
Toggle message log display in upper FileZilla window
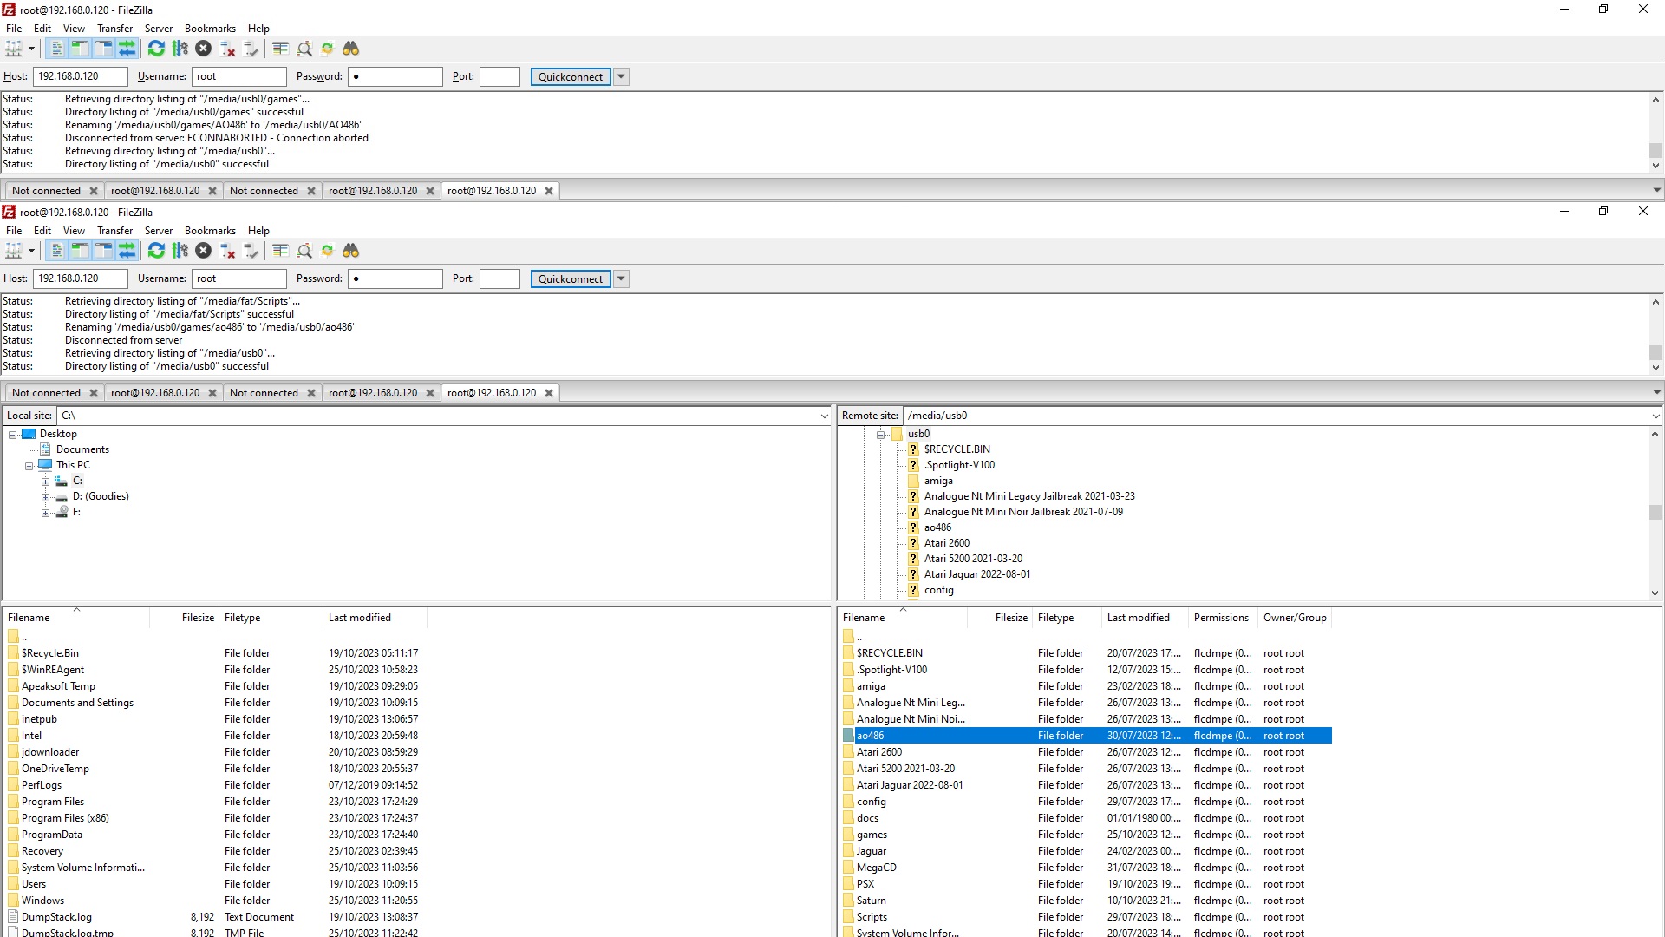tap(56, 49)
